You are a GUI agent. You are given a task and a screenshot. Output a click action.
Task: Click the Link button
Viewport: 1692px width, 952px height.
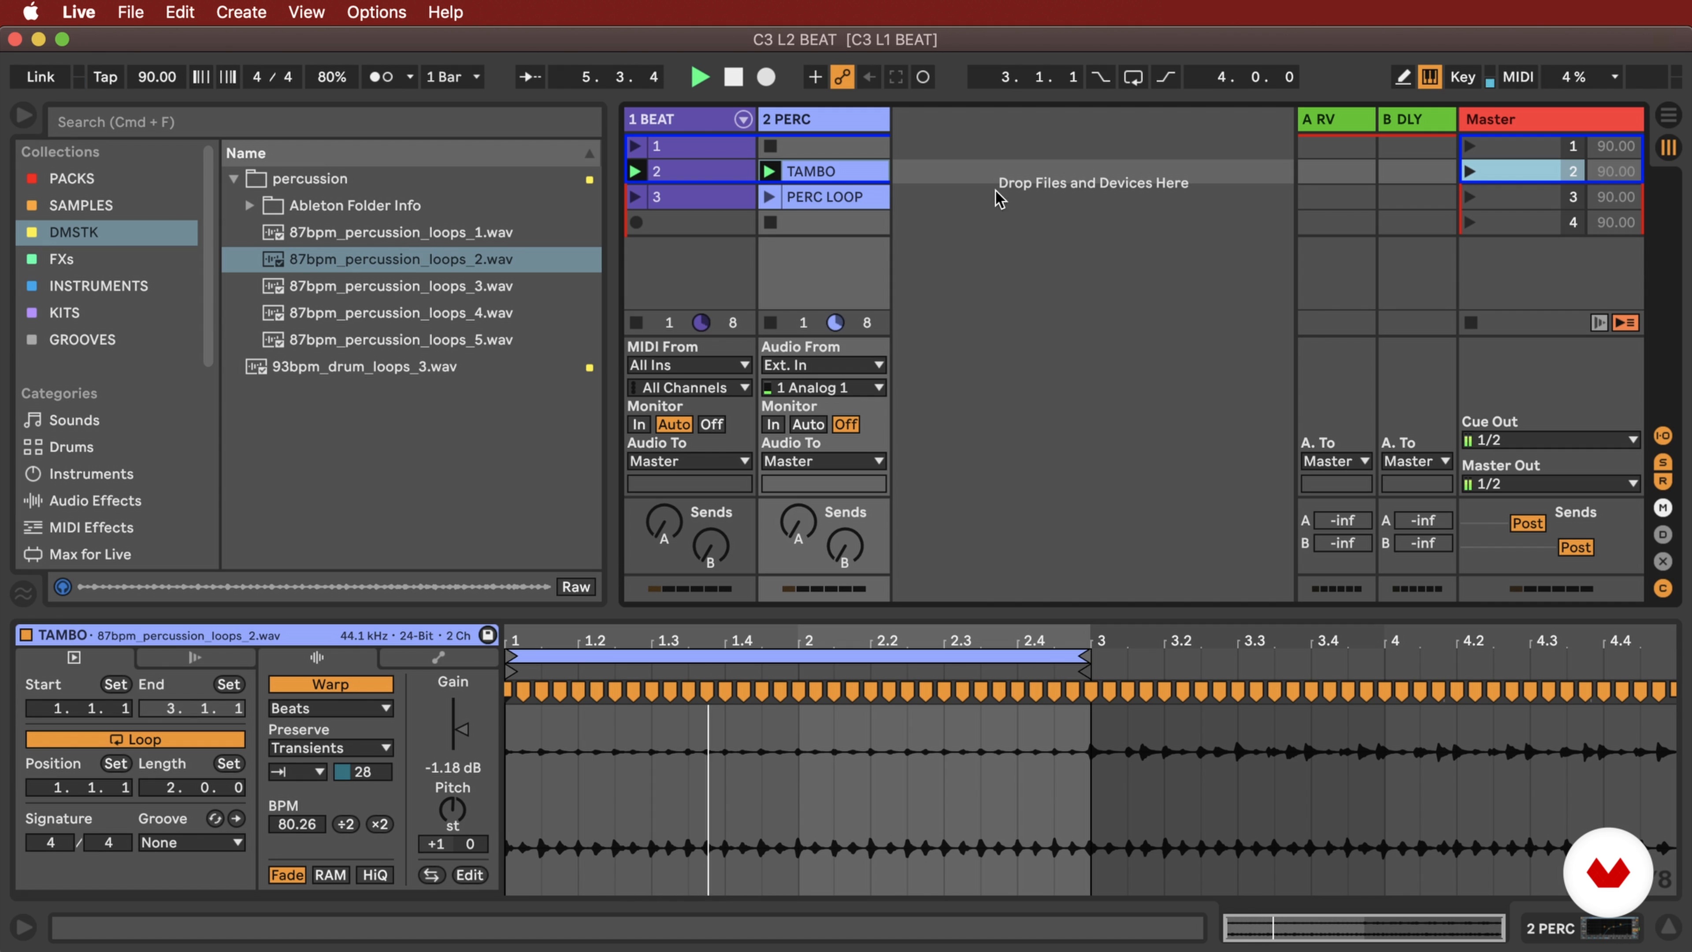(40, 77)
